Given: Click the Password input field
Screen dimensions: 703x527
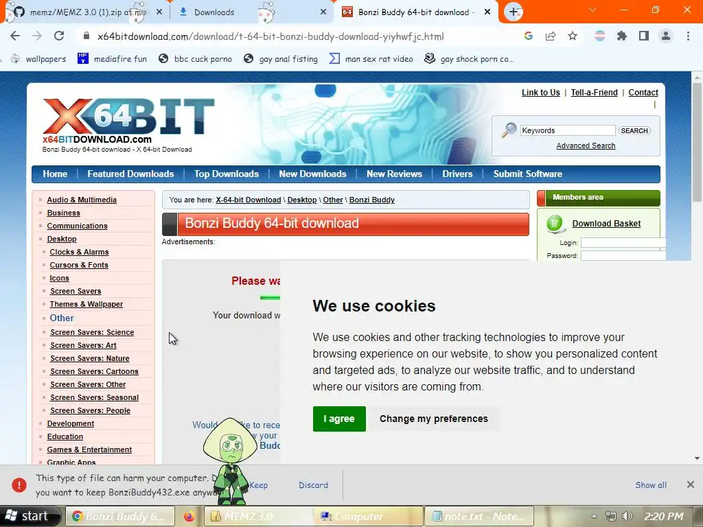Looking at the screenshot, I should [623, 256].
